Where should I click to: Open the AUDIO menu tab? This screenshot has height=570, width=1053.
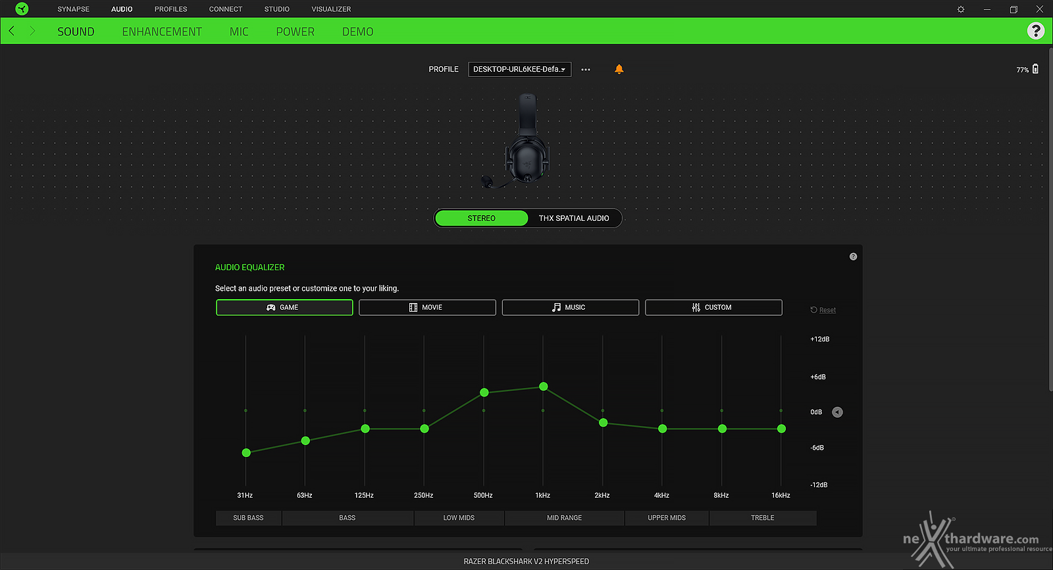coord(122,9)
